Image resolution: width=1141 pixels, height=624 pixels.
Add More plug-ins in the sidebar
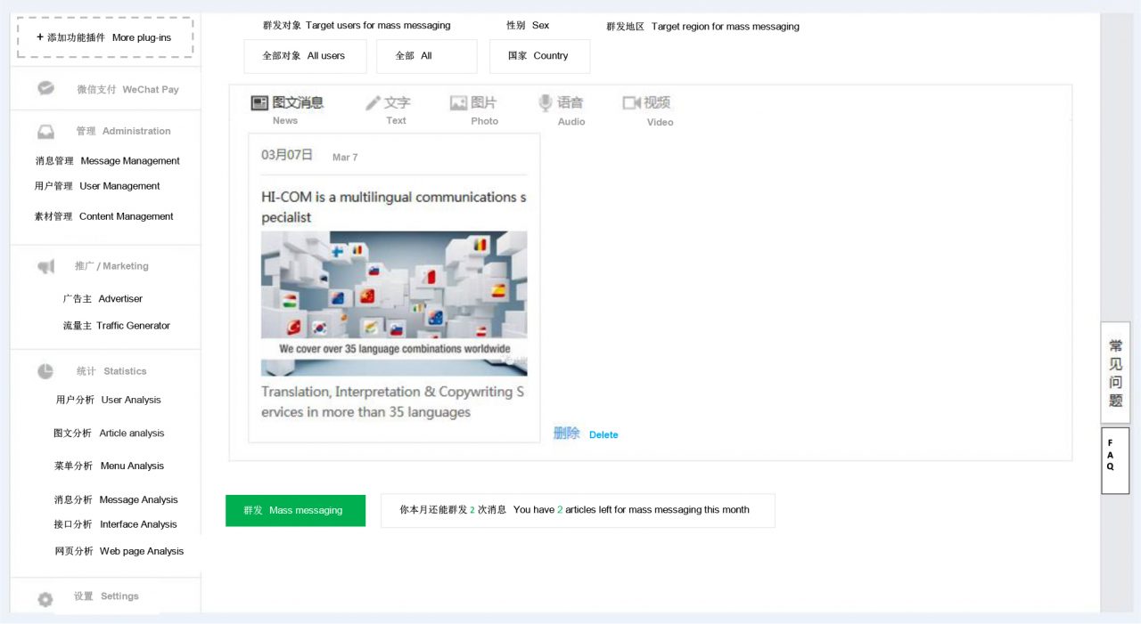click(x=104, y=37)
